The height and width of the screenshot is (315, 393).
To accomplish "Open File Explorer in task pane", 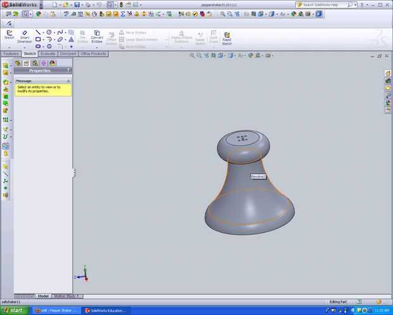I will tap(388, 88).
